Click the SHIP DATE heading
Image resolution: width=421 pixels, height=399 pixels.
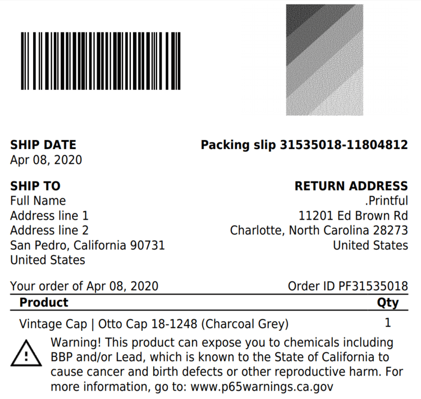click(43, 145)
